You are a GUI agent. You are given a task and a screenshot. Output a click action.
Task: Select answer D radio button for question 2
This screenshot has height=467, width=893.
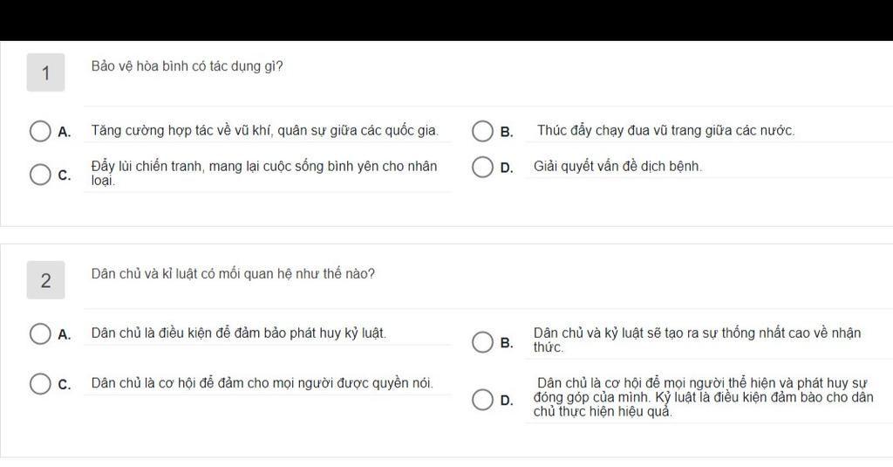[482, 400]
